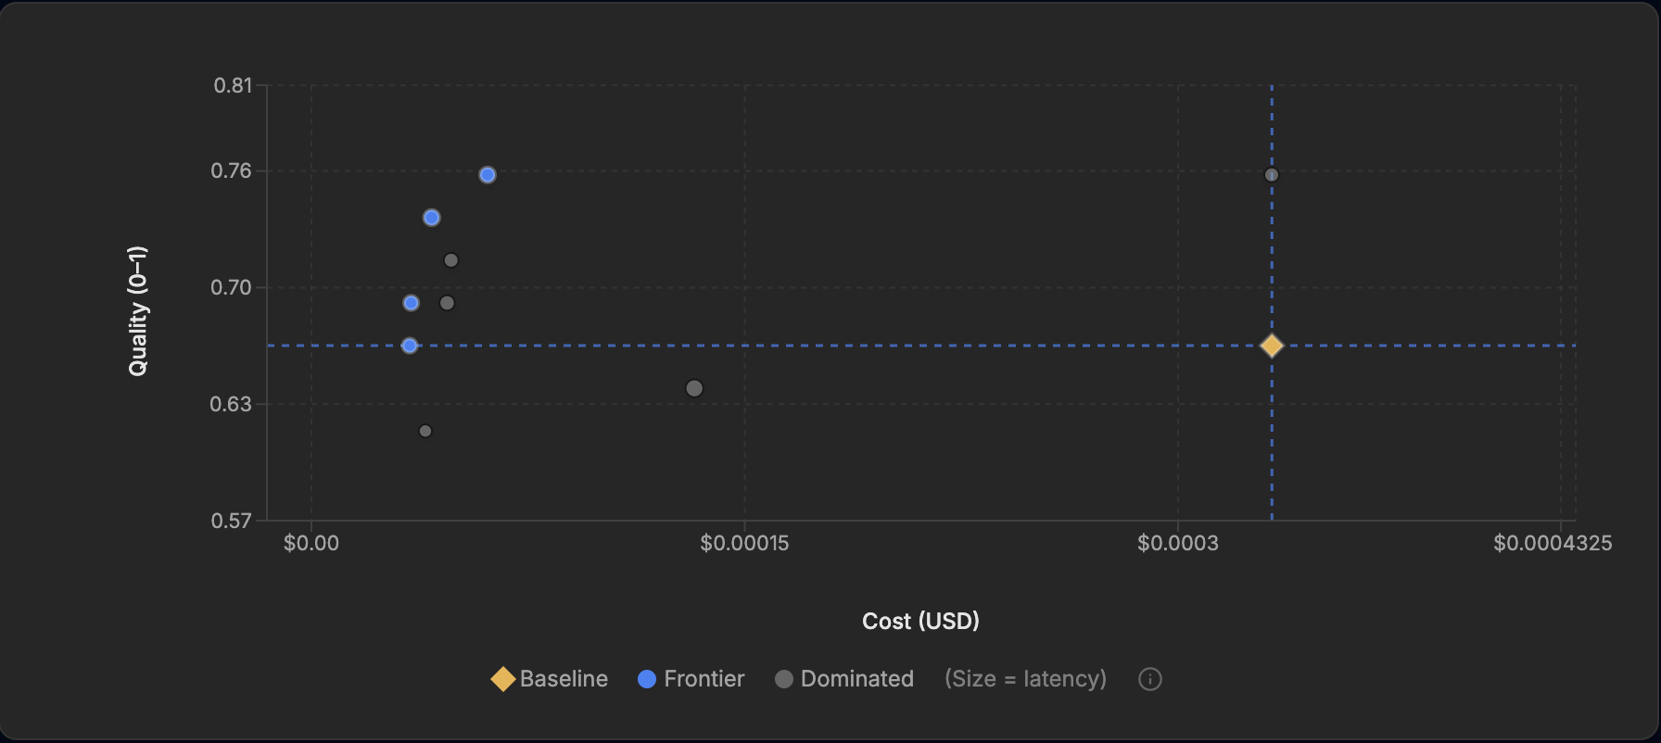Click the gray Dominated legend swatch
This screenshot has width=1661, height=743.
pyautogui.click(x=784, y=679)
